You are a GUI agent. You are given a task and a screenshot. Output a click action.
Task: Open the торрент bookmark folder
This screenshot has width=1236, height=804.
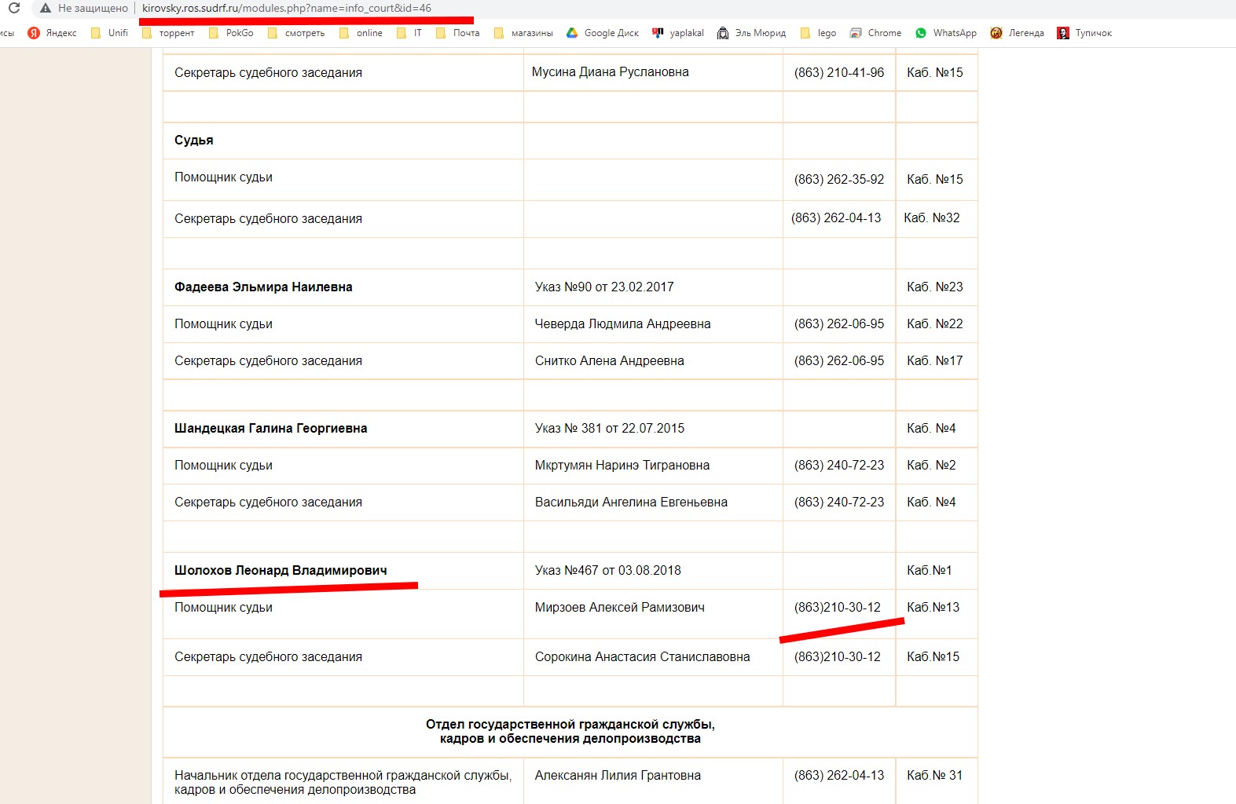[x=168, y=33]
